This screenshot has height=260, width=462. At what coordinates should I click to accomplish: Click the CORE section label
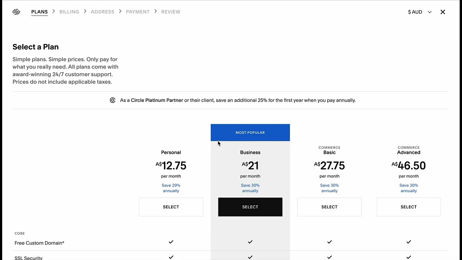click(x=19, y=234)
